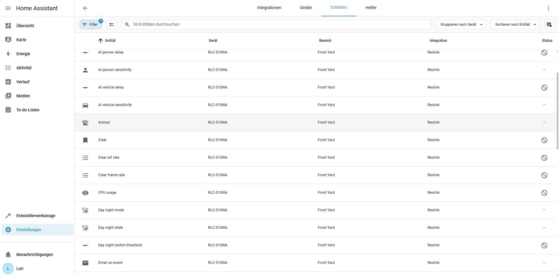Go back with the arrow button
The image size is (559, 277).
(85, 8)
